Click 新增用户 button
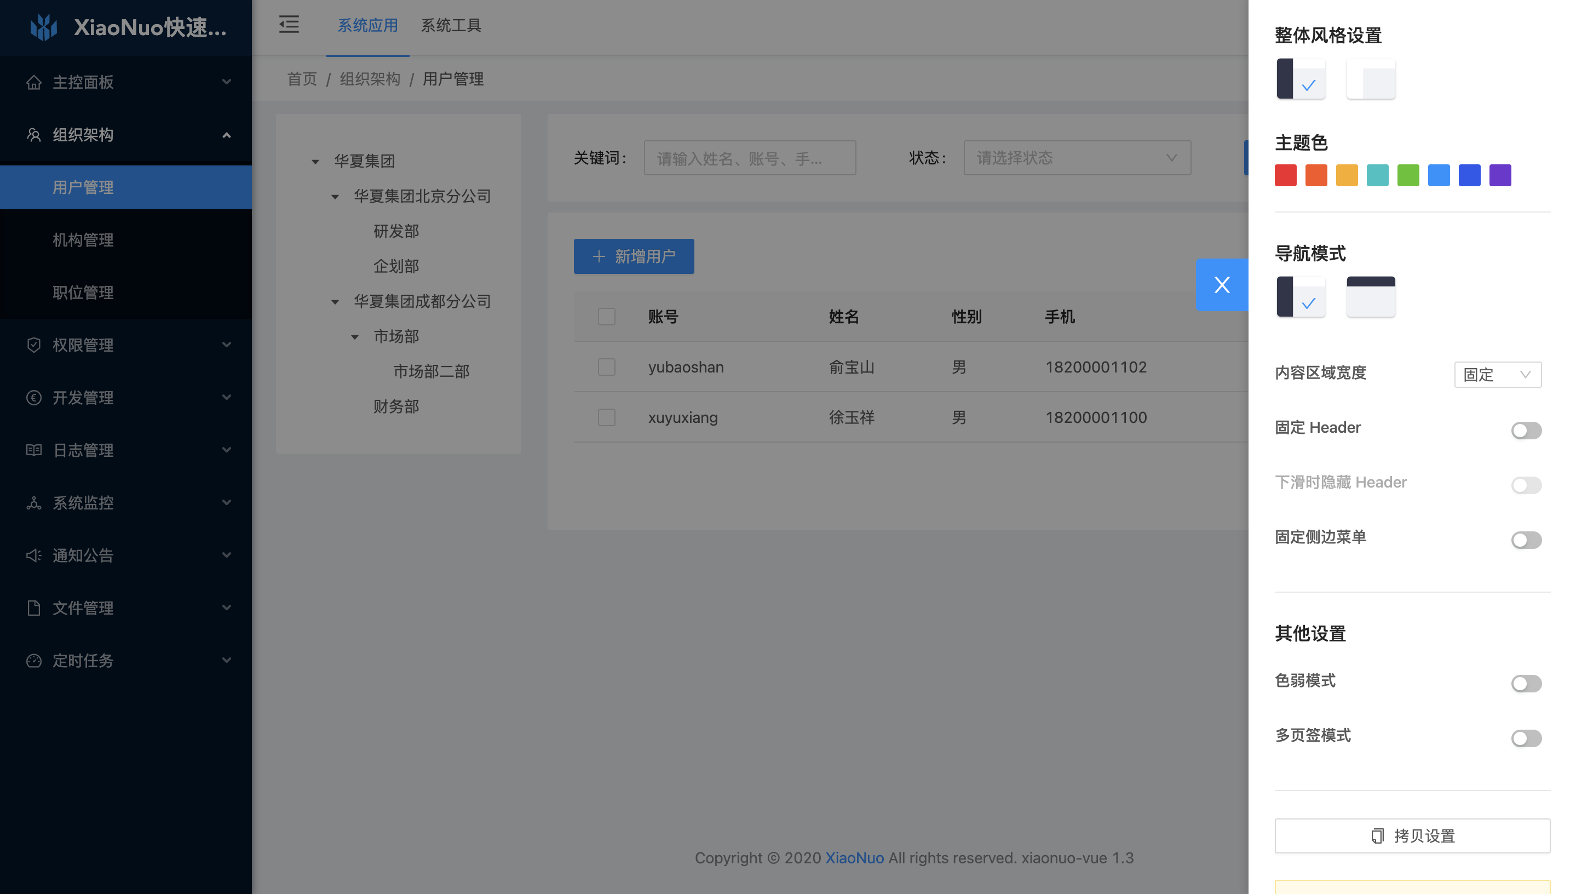 coord(634,256)
